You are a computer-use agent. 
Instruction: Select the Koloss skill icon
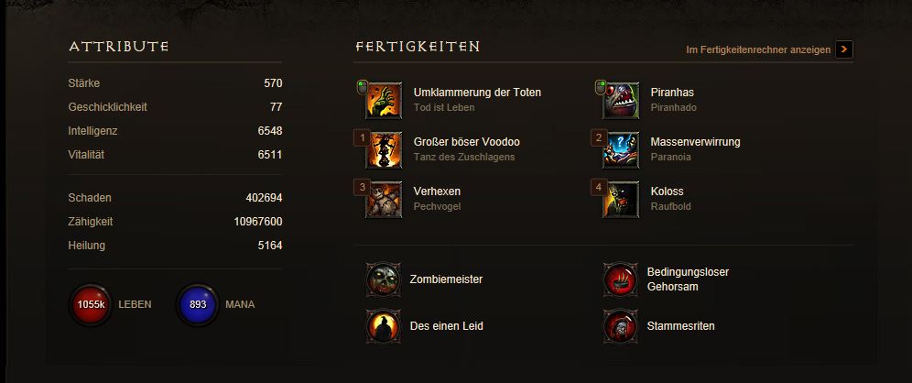[x=621, y=200]
